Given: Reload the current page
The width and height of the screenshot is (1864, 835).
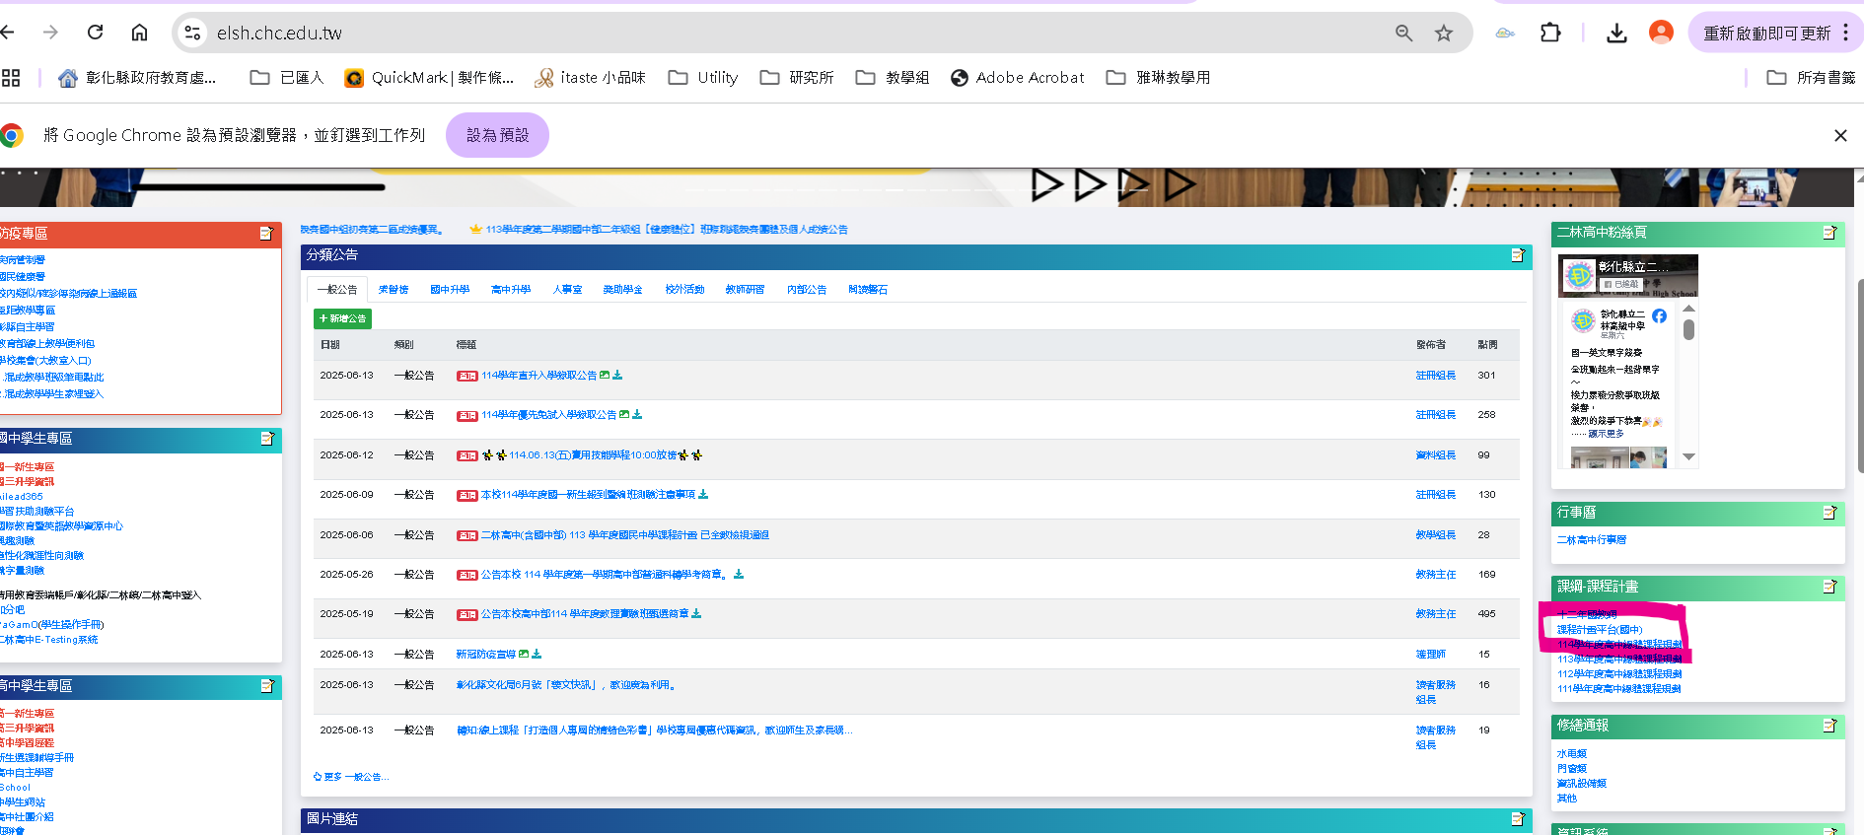Looking at the screenshot, I should [96, 33].
